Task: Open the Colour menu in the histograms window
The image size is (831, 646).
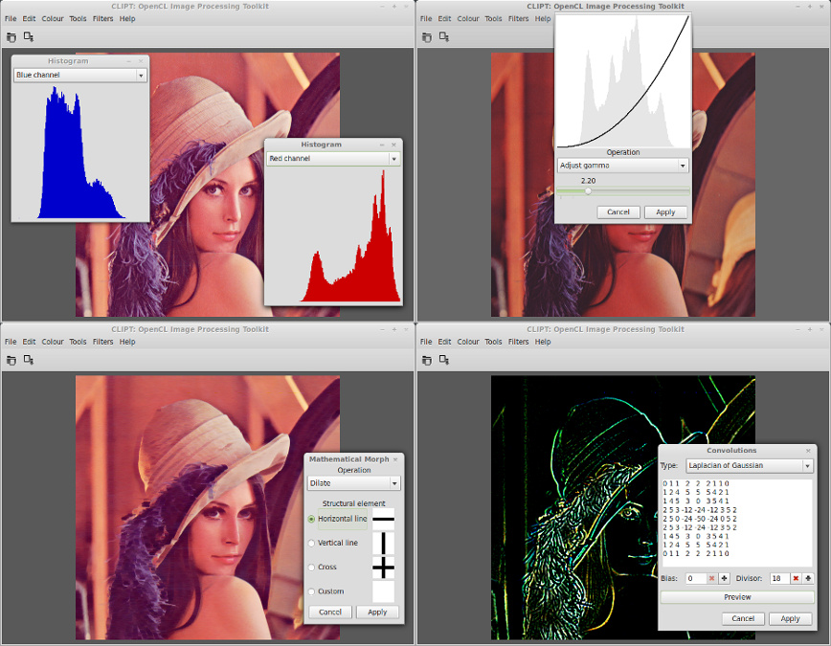Action: tap(53, 18)
